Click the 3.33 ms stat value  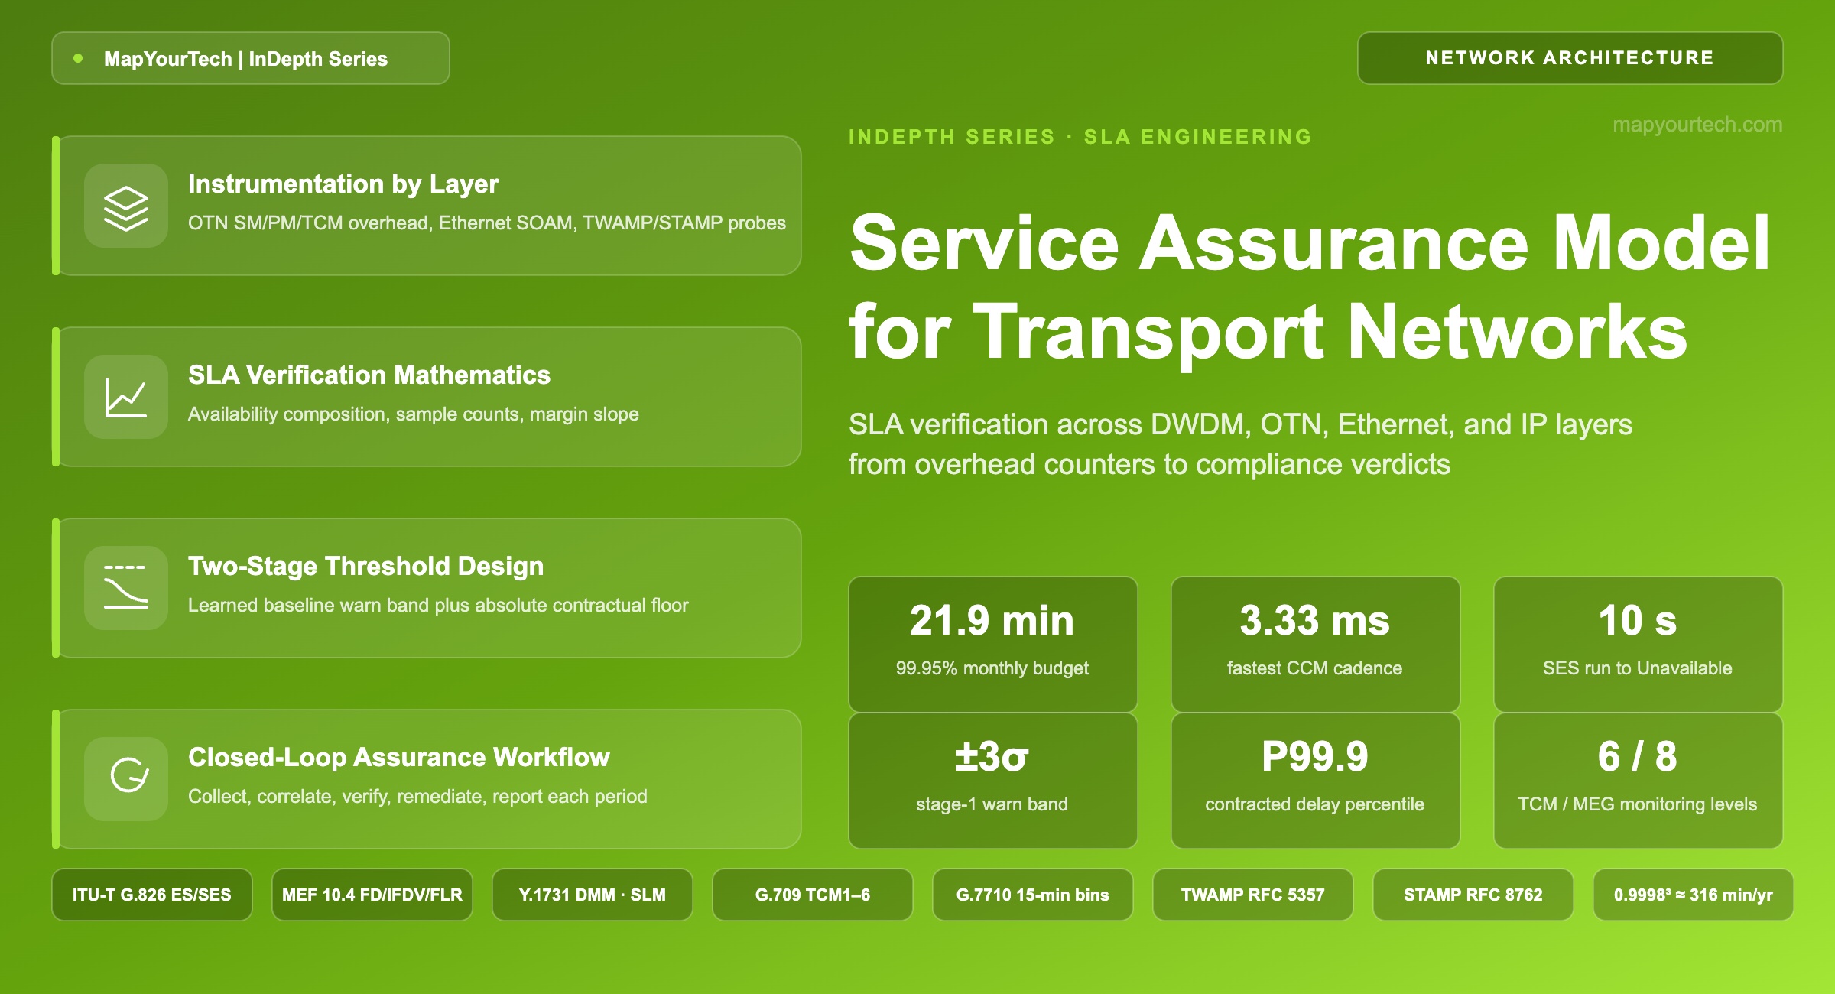(1315, 620)
